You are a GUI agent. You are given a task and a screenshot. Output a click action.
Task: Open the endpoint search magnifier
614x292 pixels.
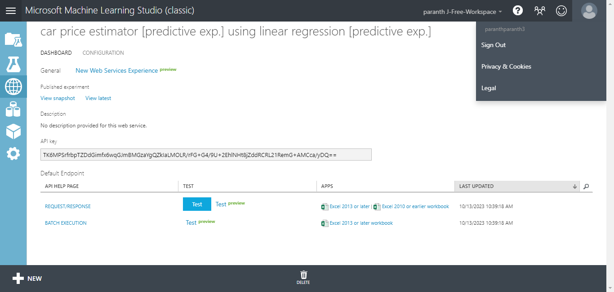coord(585,186)
